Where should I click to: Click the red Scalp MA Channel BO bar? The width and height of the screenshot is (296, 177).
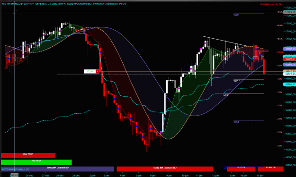click(x=165, y=169)
